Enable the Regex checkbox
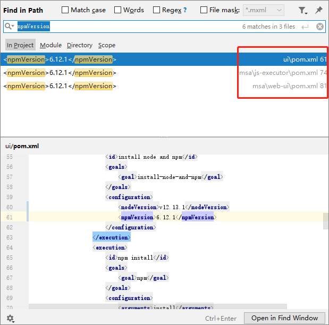Viewport: 329px width, 325px height. (x=157, y=10)
